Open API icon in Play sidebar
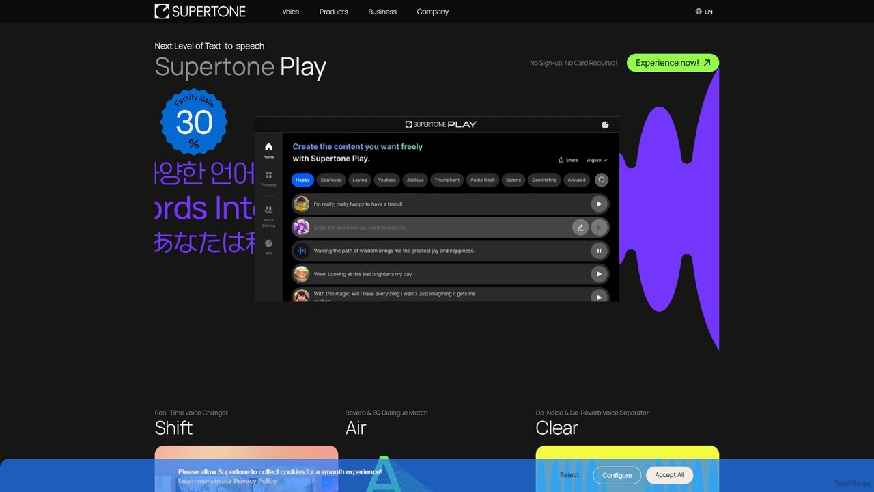Viewport: 874px width, 492px height. [x=268, y=247]
